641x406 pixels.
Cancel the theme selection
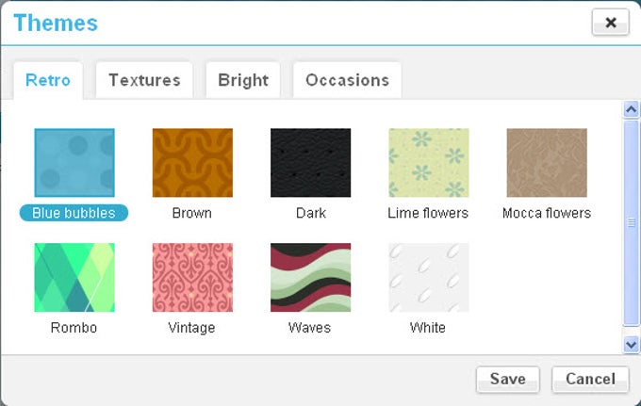coord(590,379)
